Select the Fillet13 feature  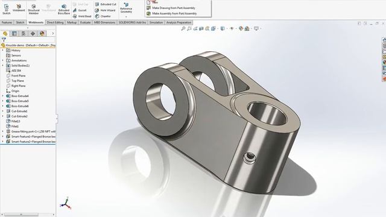pos(13,121)
